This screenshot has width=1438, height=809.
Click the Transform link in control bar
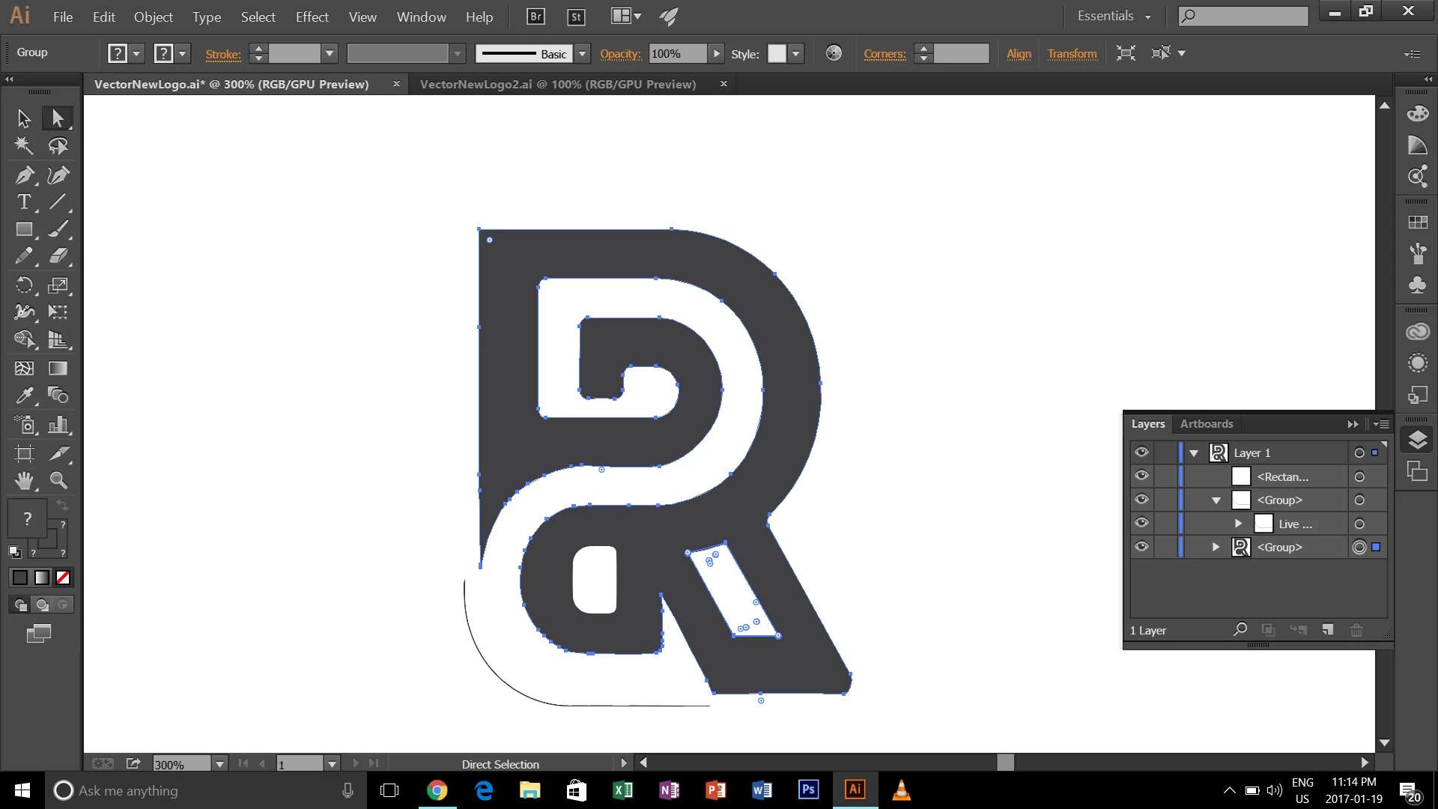[1072, 53]
